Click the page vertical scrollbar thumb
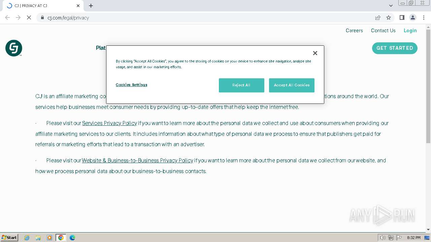The image size is (431, 242). click(428, 86)
